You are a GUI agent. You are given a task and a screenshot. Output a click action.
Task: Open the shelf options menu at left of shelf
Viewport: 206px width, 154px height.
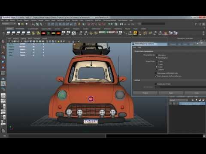(x=3, y=33)
